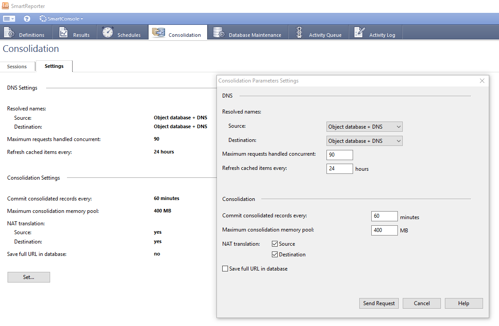Click the Maximum consolidation memory pool field
The image size is (499, 326).
click(x=385, y=230)
